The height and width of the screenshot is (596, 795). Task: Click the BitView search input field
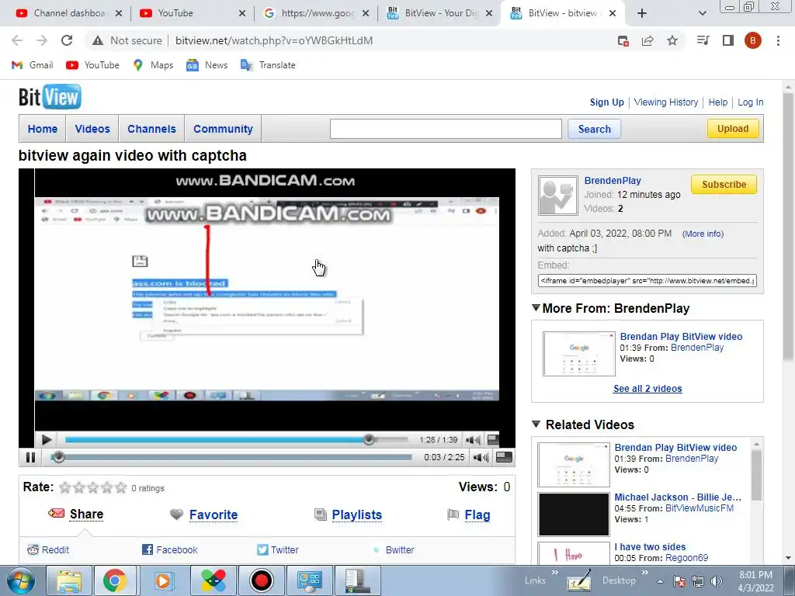tap(446, 129)
